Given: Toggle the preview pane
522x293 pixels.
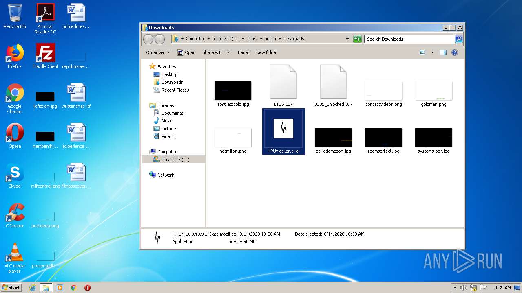Looking at the screenshot, I should (443, 52).
